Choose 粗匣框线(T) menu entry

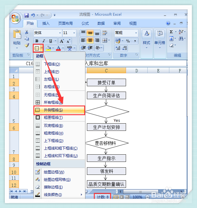coord(59,118)
